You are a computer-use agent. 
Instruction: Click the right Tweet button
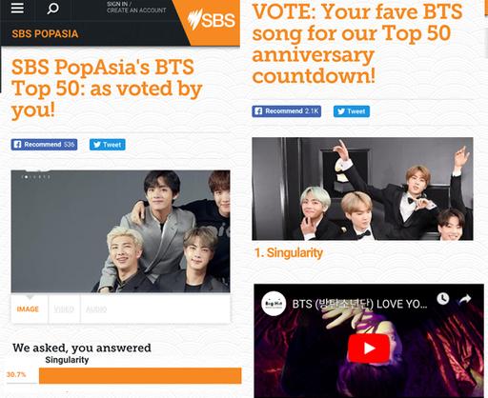[x=352, y=111]
